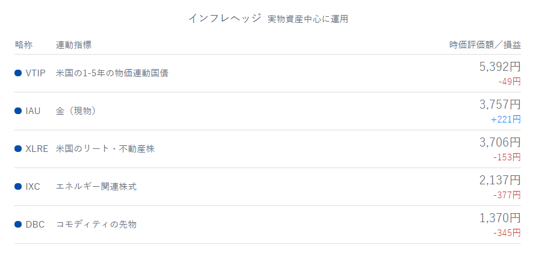Click DBC's コモディティの先物 description
Viewport: 539px width, 257px height.
point(96,225)
